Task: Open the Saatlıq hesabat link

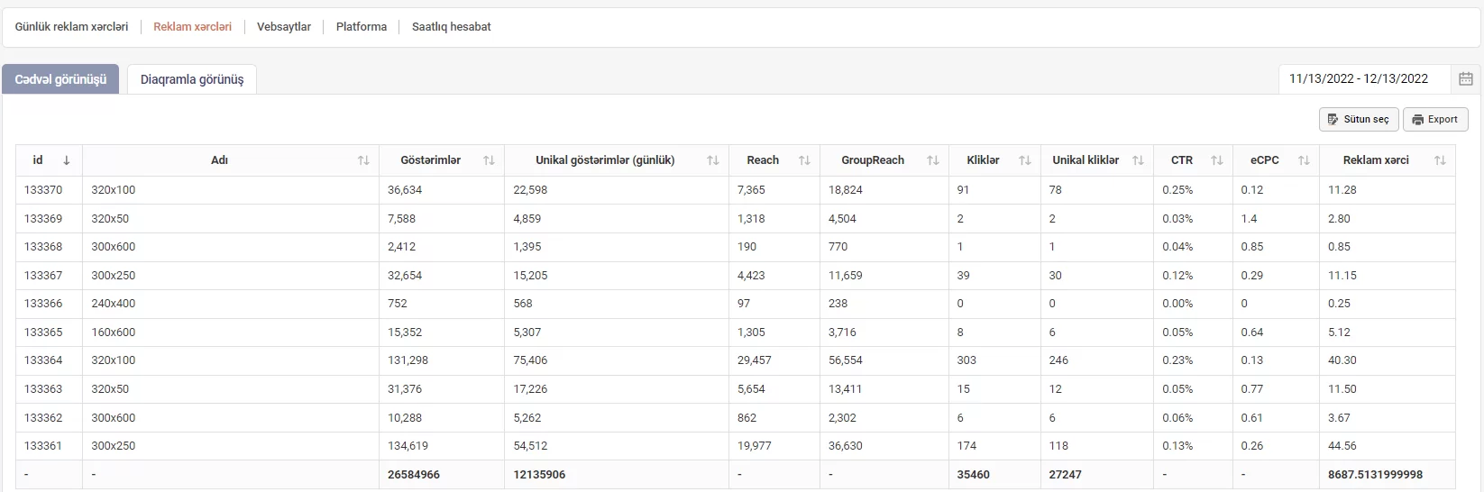Action: 452,27
